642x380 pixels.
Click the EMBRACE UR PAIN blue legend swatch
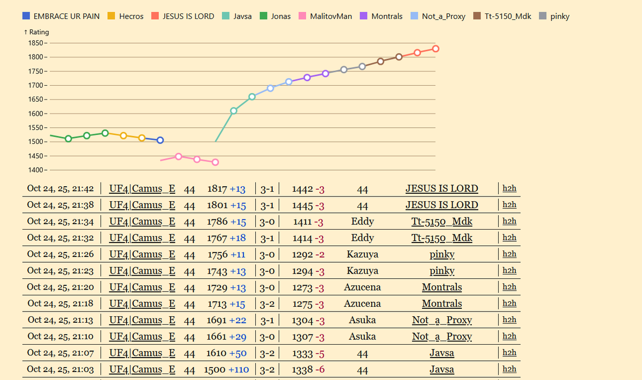pos(26,16)
